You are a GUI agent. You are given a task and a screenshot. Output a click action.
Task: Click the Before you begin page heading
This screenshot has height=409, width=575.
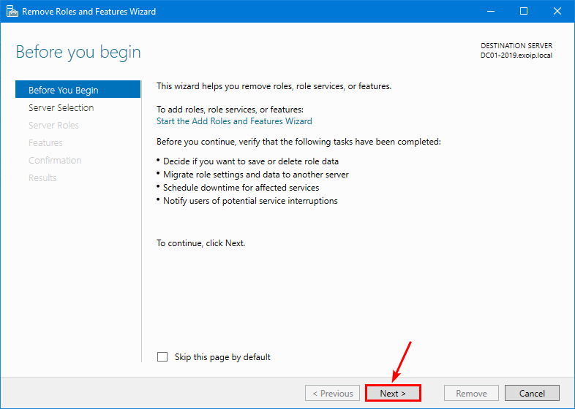coord(78,53)
